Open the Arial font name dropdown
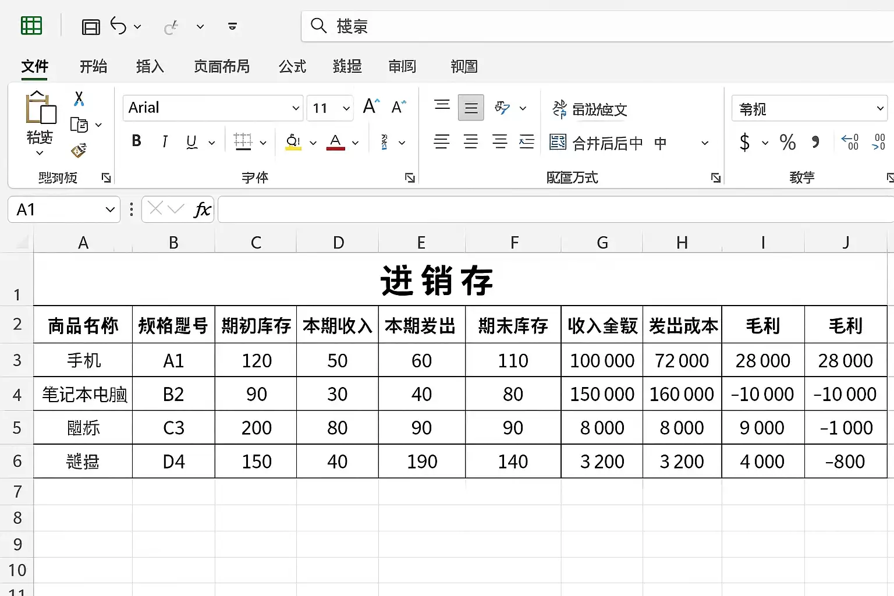The image size is (894, 596). (295, 108)
